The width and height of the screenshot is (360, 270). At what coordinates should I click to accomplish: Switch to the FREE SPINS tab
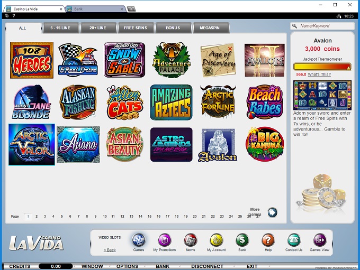click(136, 28)
